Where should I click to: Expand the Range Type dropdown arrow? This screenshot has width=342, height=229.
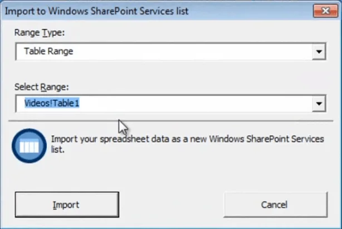click(318, 52)
